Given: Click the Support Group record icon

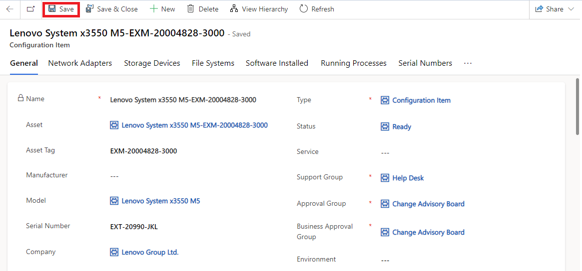Looking at the screenshot, I should coord(385,178).
